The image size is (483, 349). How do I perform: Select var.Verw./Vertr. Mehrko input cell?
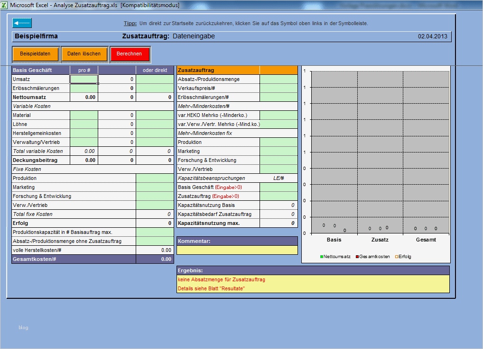pyautogui.click(x=279, y=124)
